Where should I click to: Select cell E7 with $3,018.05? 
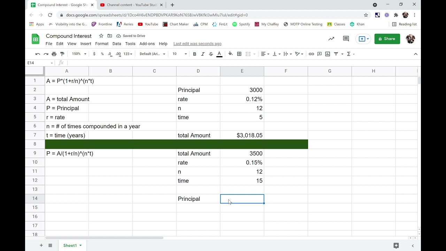242,135
